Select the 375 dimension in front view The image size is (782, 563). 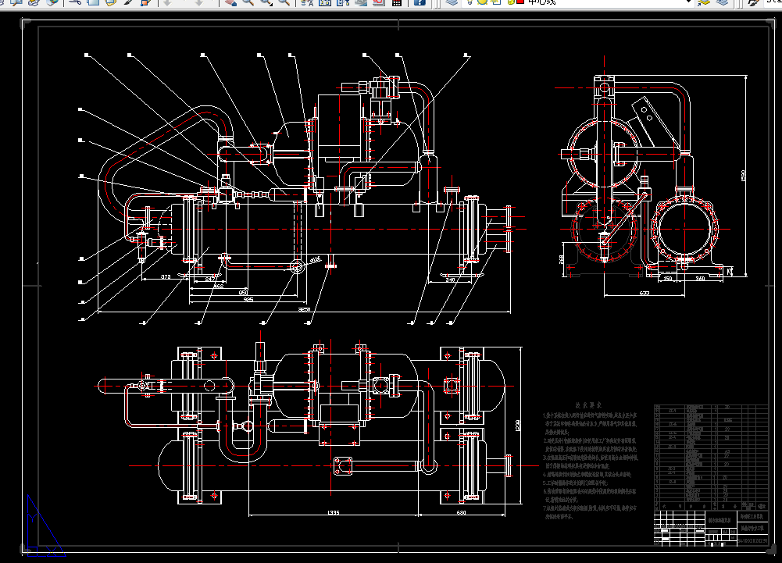166,276
